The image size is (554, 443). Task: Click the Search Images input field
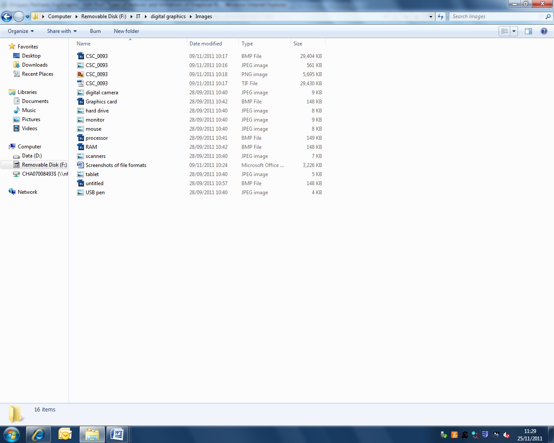pyautogui.click(x=496, y=16)
